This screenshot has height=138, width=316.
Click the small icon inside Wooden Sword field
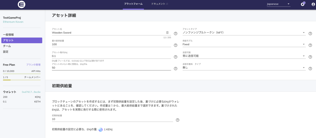tap(167, 33)
